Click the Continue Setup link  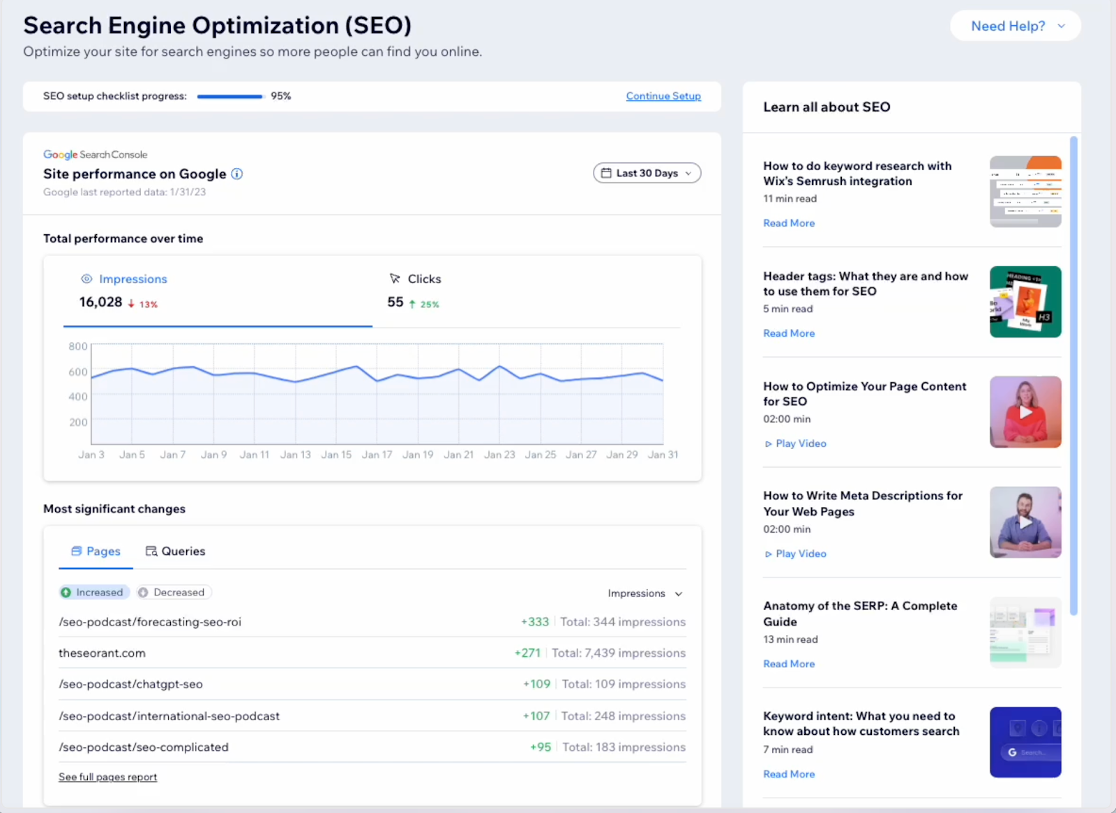pos(663,96)
